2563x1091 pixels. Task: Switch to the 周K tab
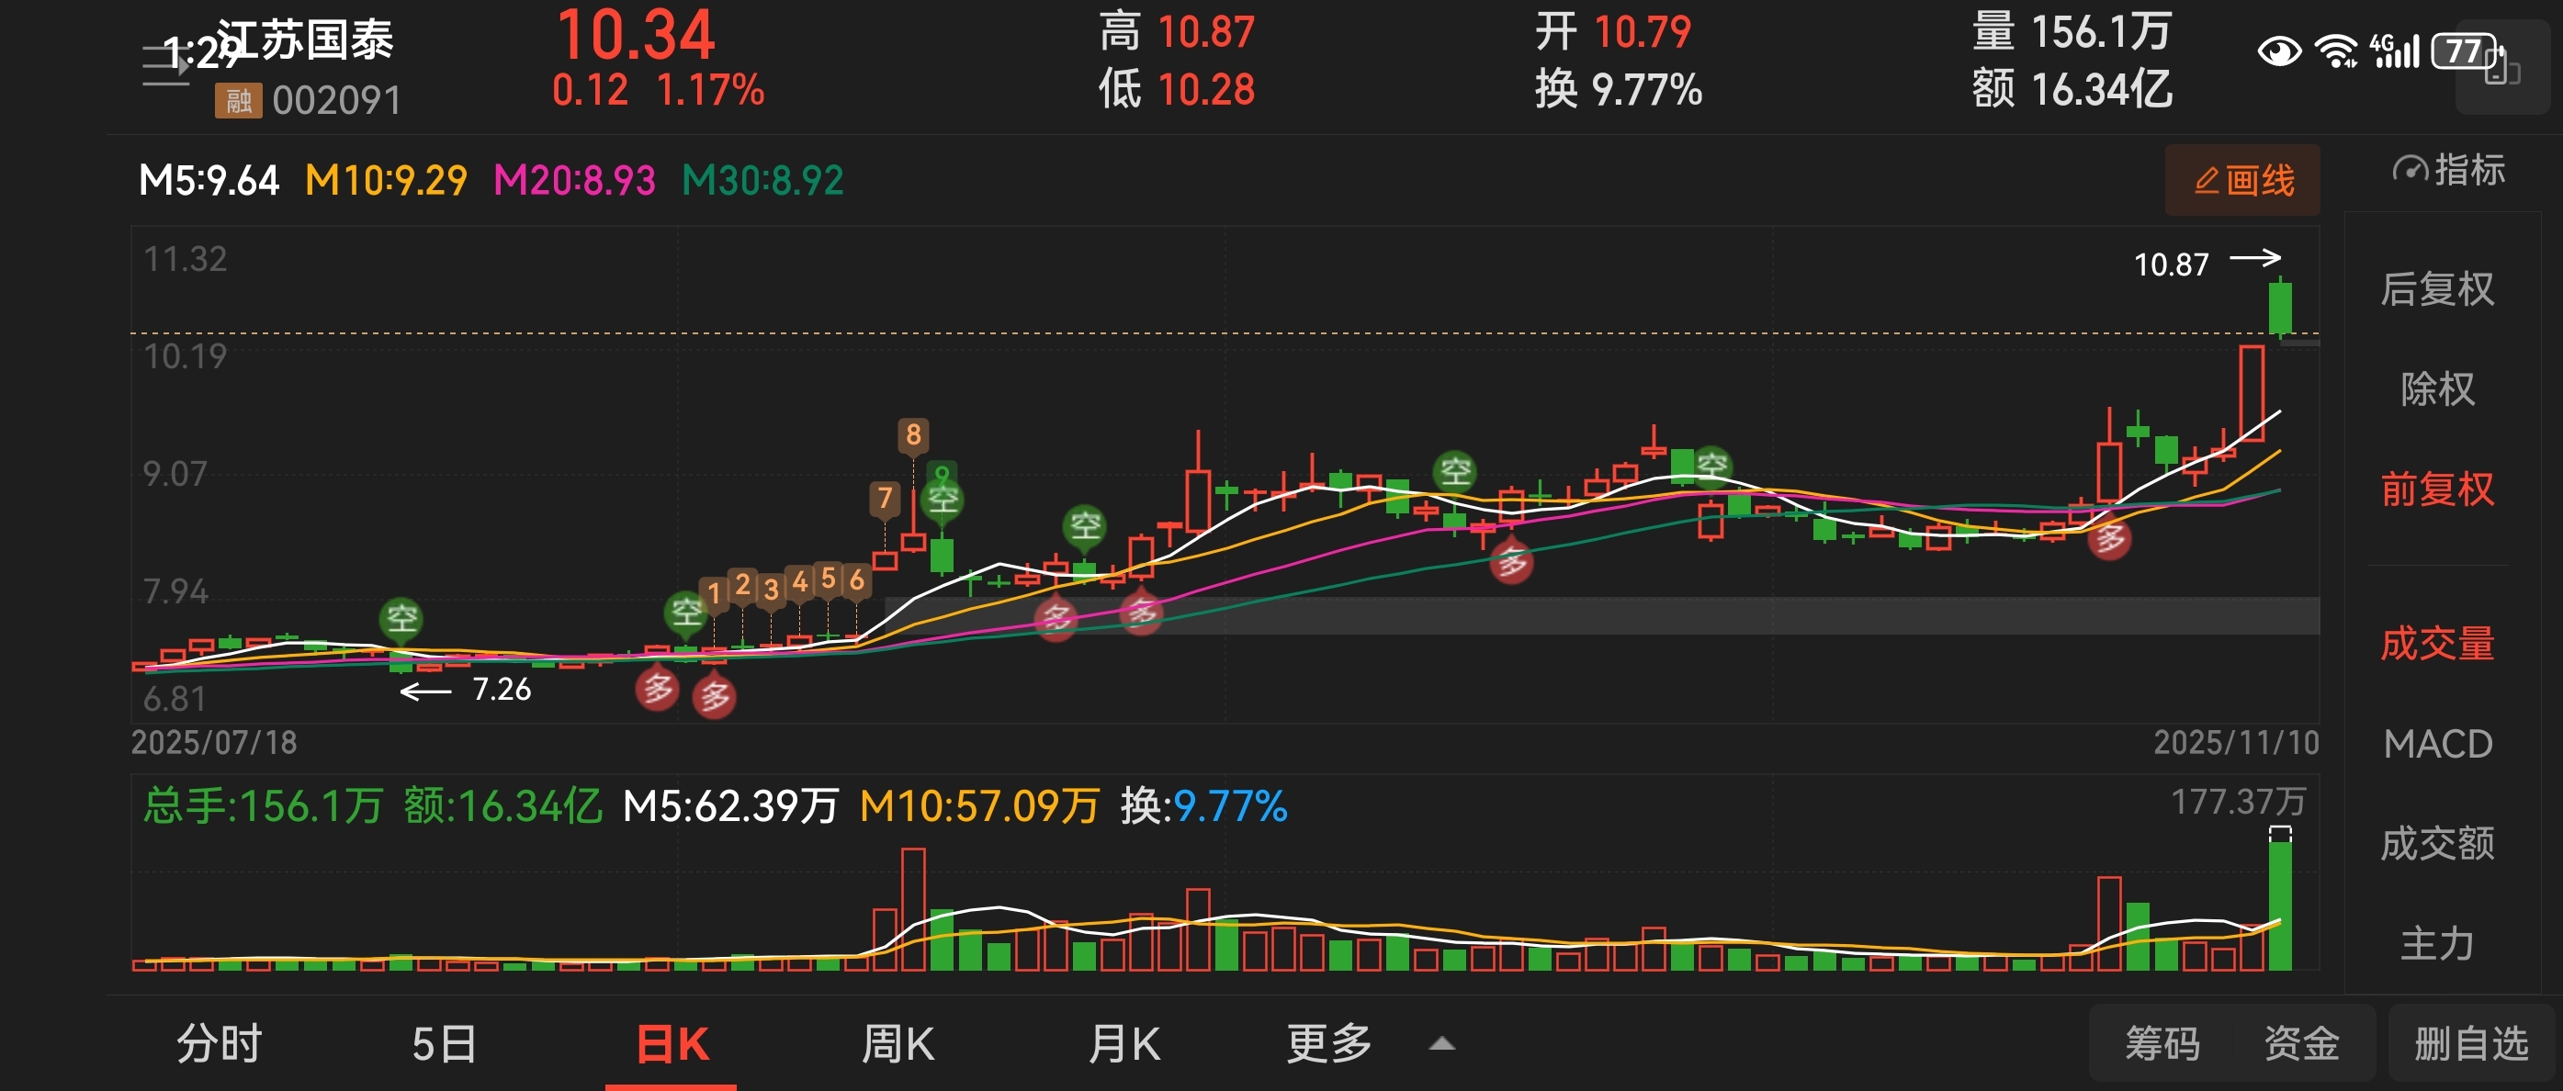click(897, 1044)
